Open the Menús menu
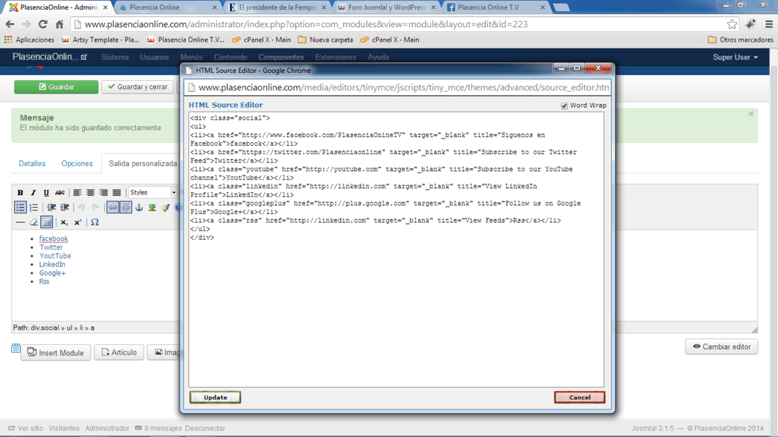The image size is (778, 437). pos(192,57)
